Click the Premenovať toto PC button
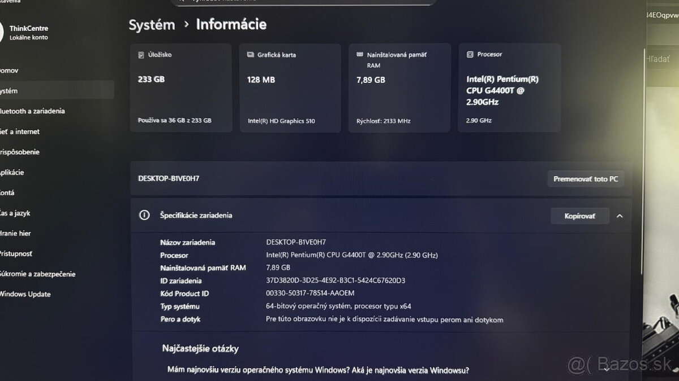Image resolution: width=679 pixels, height=381 pixels. tap(586, 178)
